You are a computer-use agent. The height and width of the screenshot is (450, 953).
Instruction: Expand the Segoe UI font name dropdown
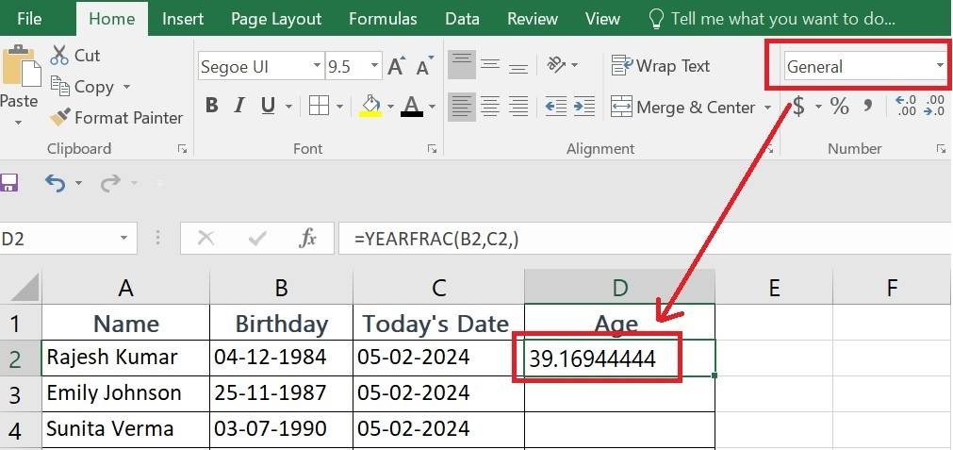(317, 66)
